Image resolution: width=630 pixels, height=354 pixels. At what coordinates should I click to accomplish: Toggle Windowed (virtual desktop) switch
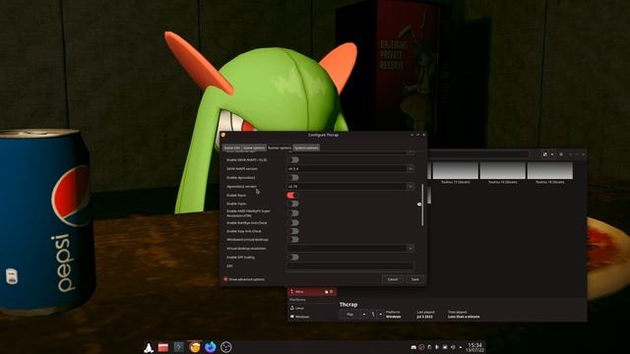pyautogui.click(x=293, y=240)
